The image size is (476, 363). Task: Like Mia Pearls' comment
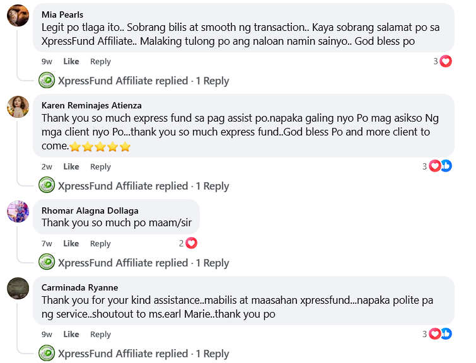coord(71,61)
